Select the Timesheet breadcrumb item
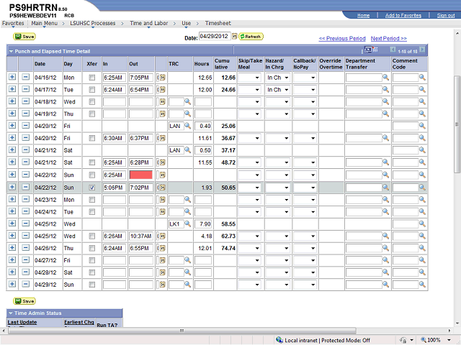461x345 pixels. (218, 23)
